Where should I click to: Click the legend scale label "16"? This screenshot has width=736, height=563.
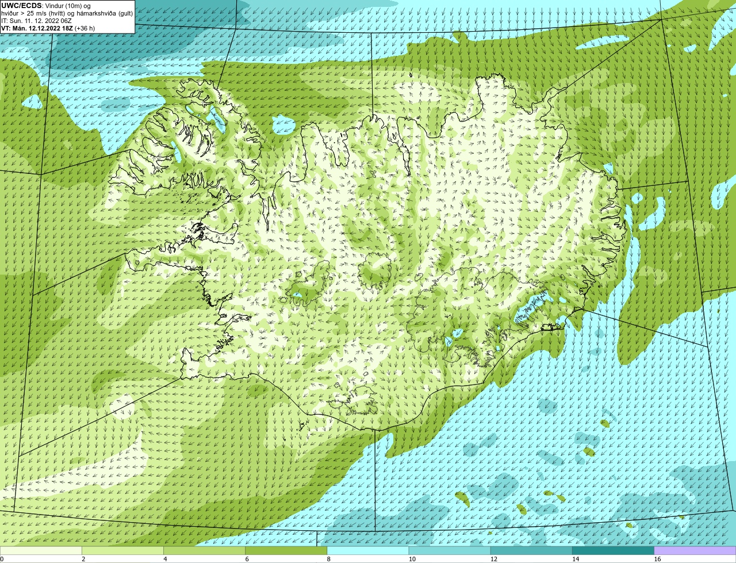point(657,559)
